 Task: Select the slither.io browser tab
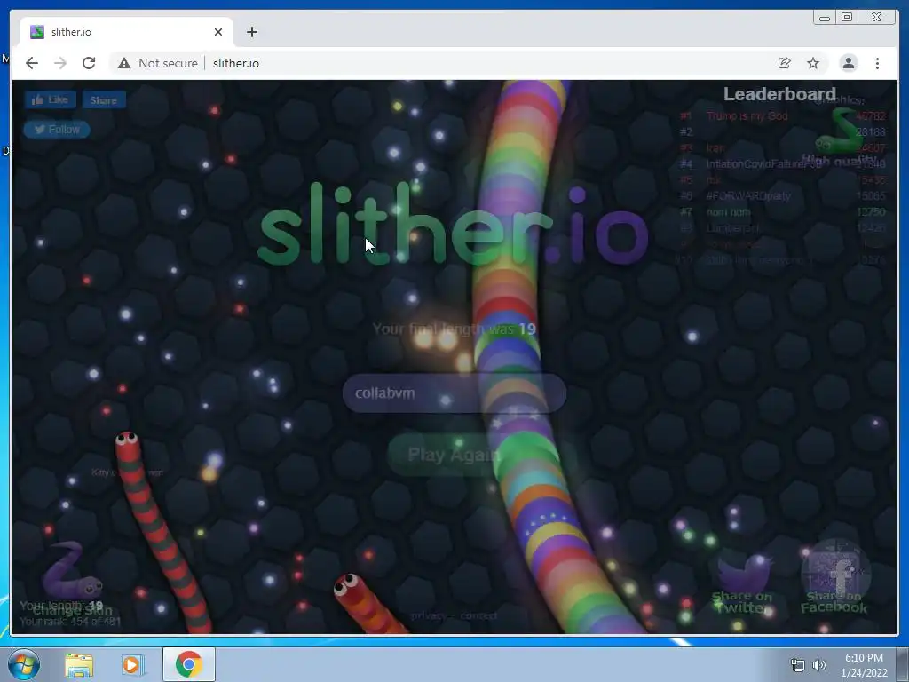(x=126, y=32)
